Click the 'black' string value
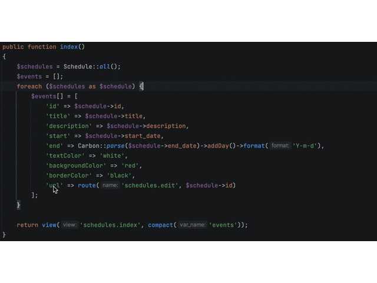377x283 pixels. tap(119, 176)
